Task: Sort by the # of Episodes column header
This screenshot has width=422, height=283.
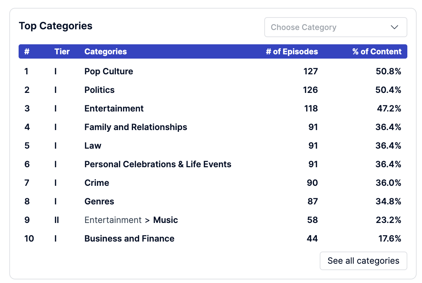Action: (292, 51)
